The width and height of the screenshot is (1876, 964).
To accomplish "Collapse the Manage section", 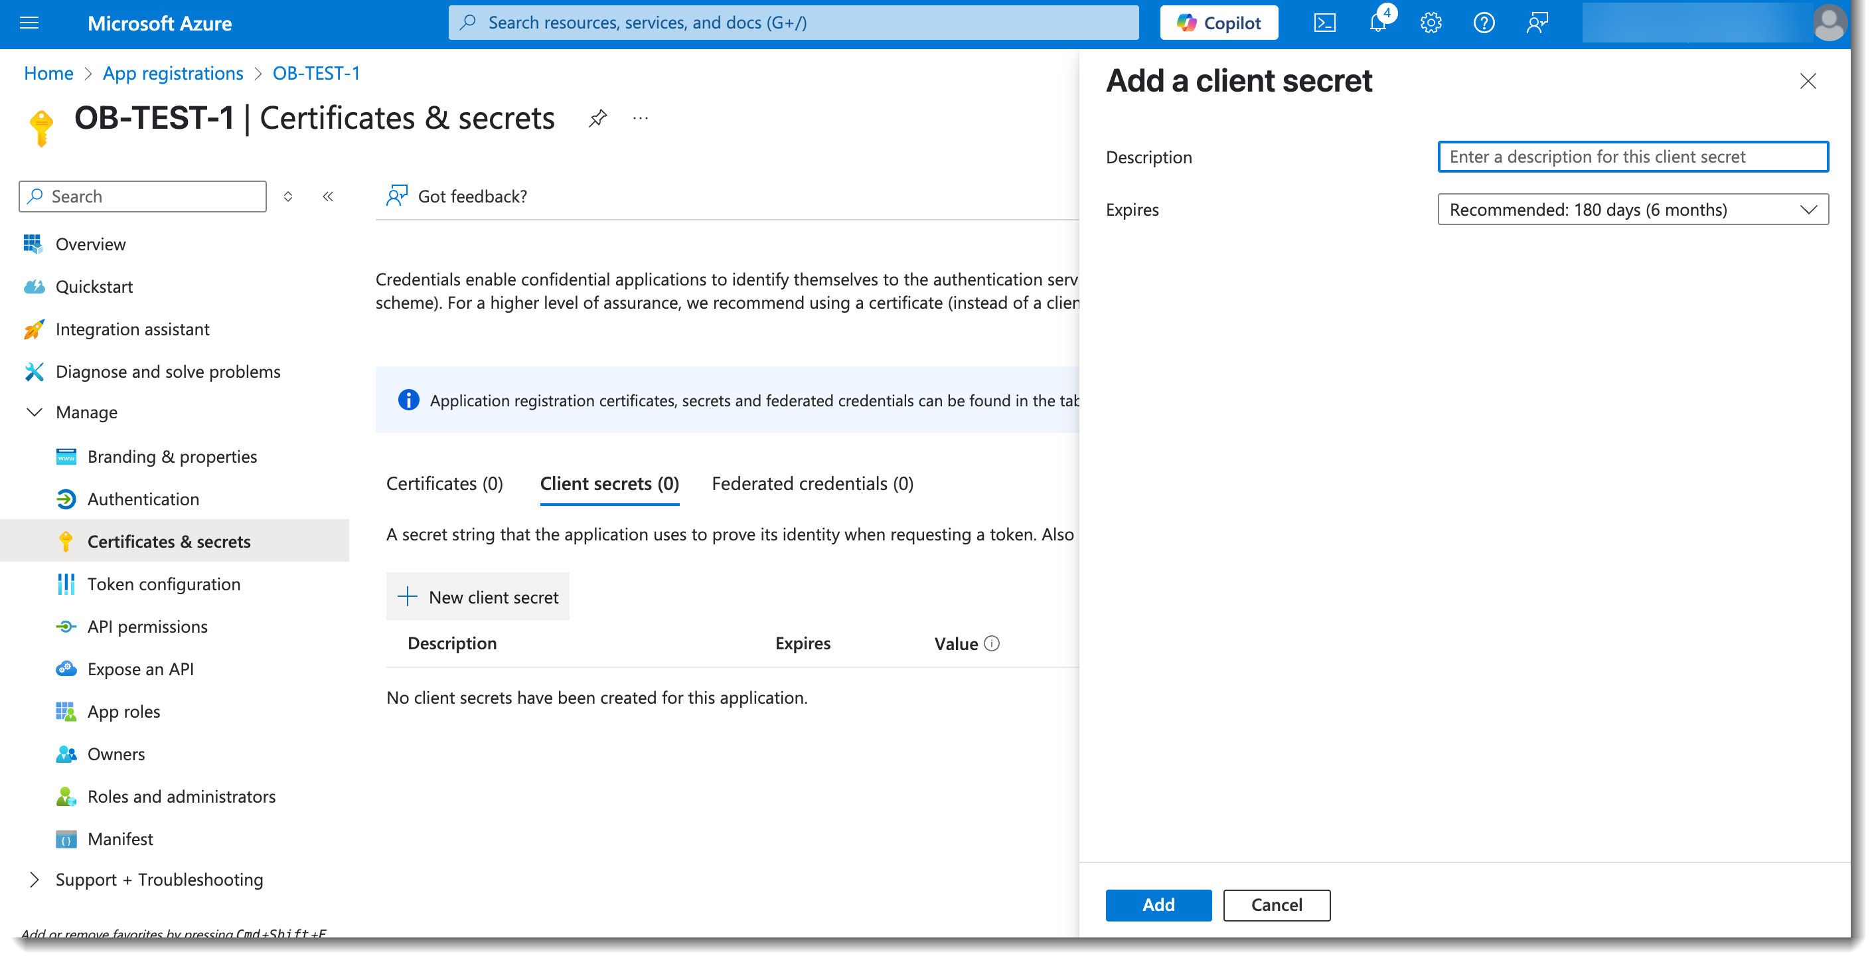I will tap(35, 412).
